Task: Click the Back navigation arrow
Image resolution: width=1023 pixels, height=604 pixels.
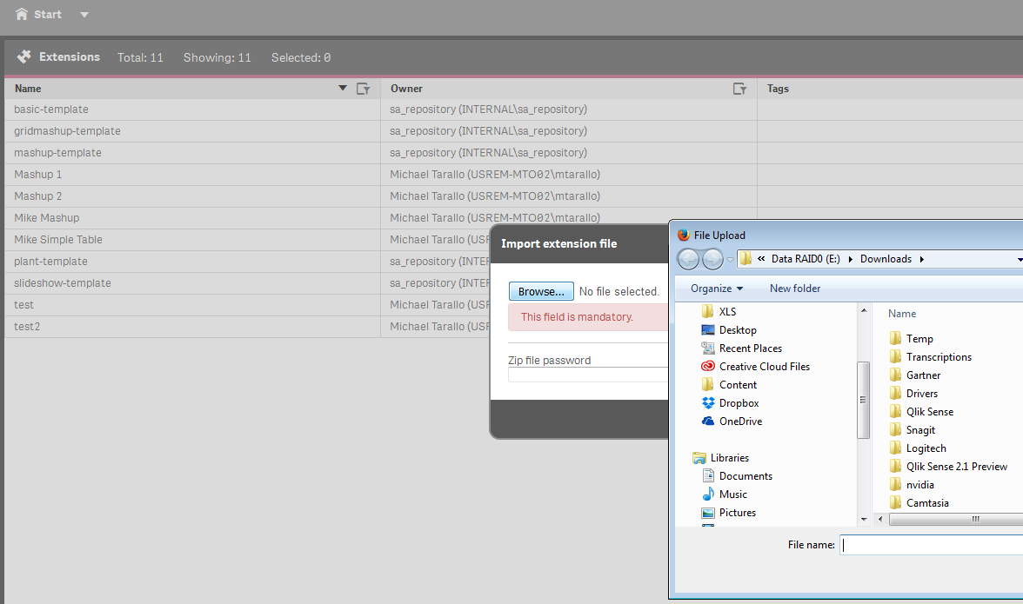Action: (x=687, y=259)
